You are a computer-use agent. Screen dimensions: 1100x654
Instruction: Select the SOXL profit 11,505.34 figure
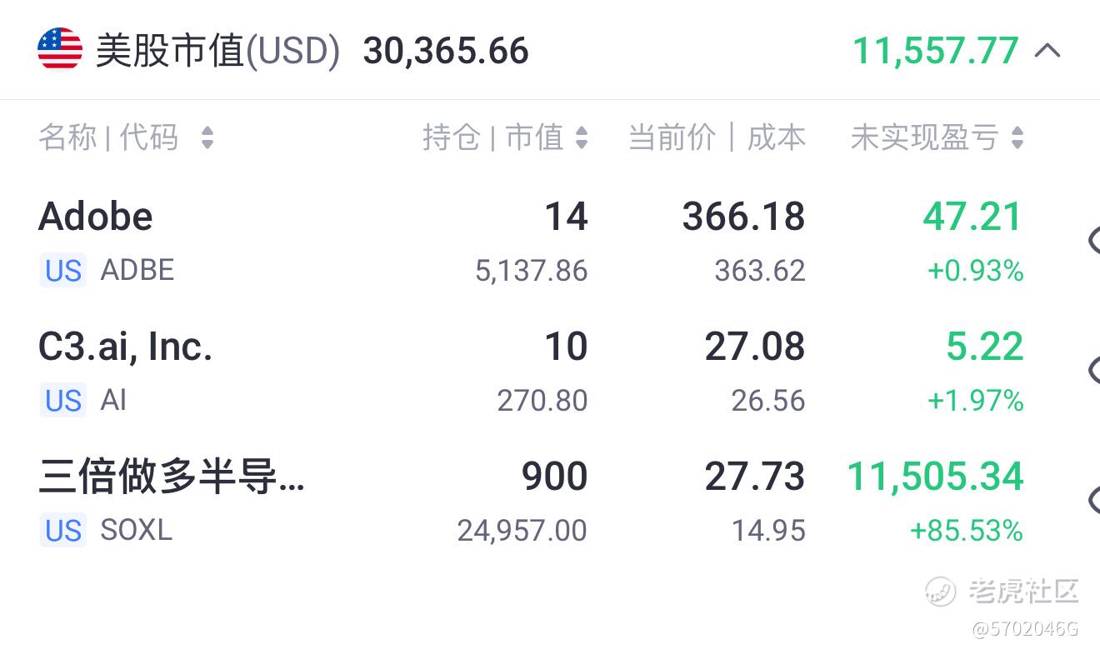coord(936,477)
